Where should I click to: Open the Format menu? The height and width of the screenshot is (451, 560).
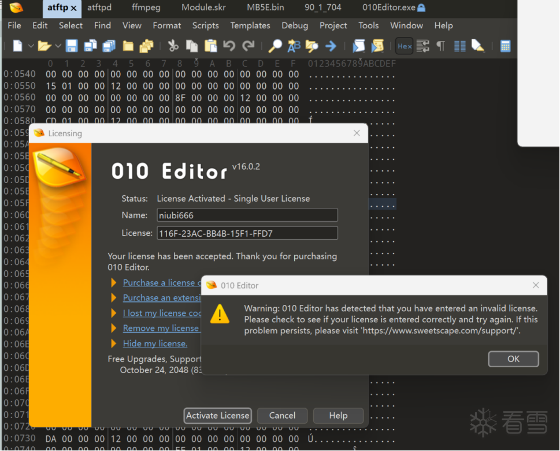point(167,25)
